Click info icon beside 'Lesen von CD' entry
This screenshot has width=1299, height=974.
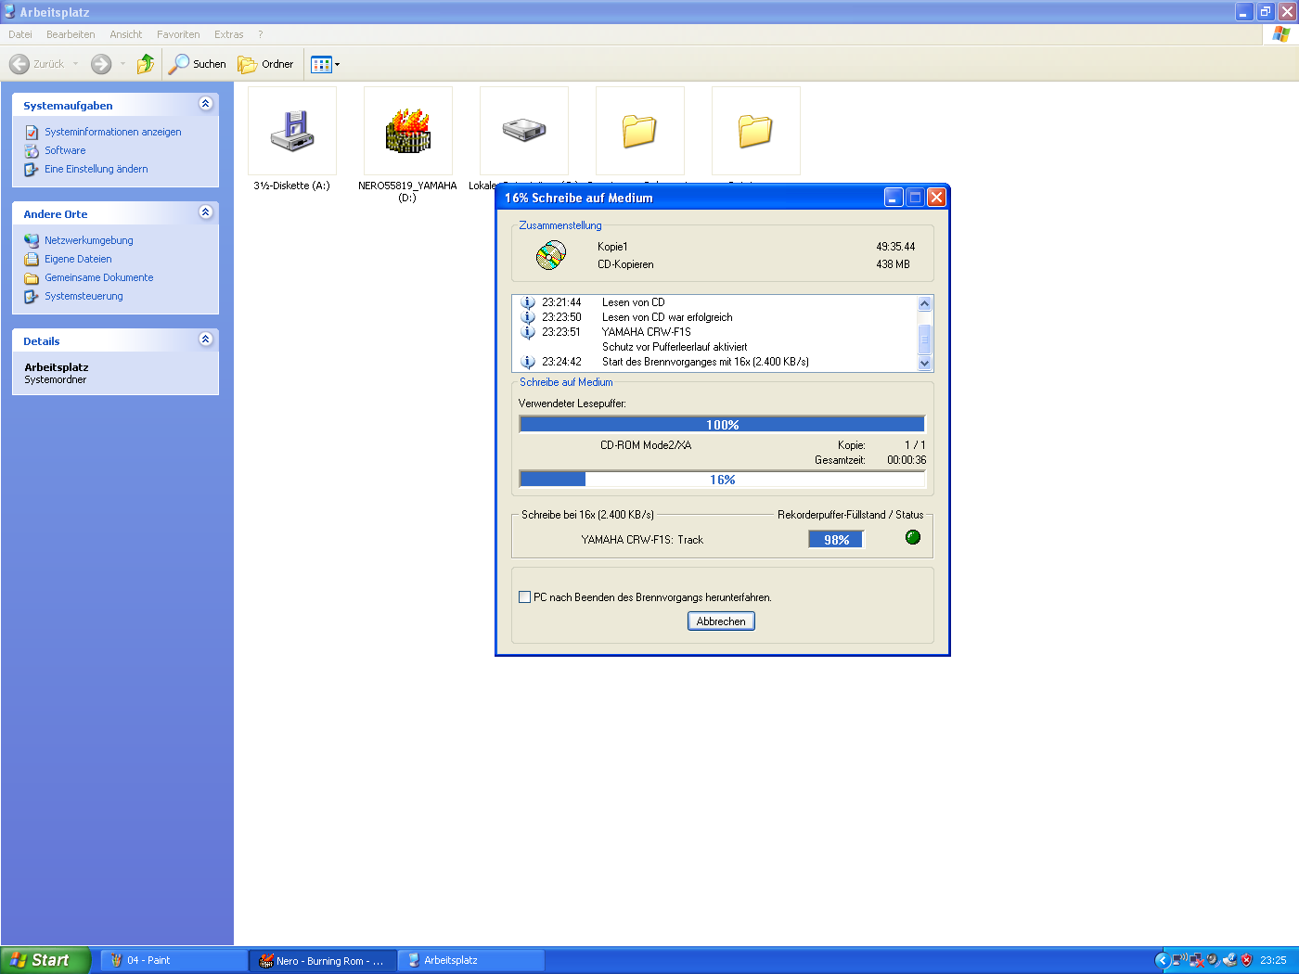528,302
